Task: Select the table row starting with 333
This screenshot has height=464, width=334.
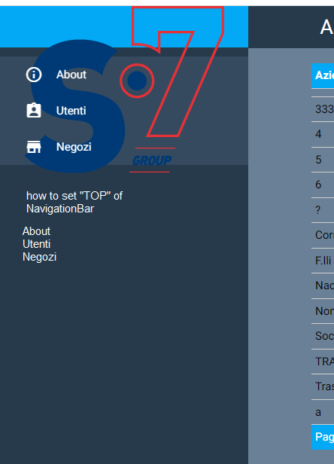Action: [x=323, y=109]
